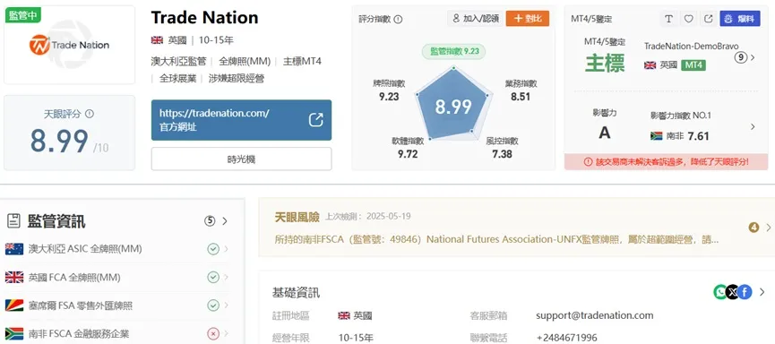Image resolution: width=775 pixels, height=344 pixels.
Task: Click the 監管指數 9.23 pill label
Action: [453, 51]
